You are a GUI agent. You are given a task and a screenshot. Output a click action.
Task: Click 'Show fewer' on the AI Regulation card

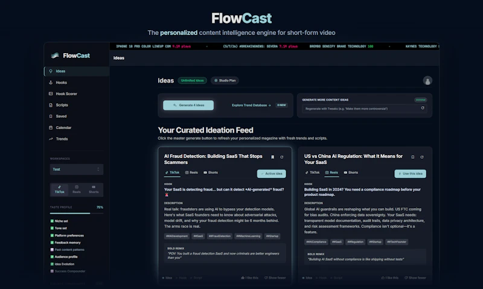[415, 278]
